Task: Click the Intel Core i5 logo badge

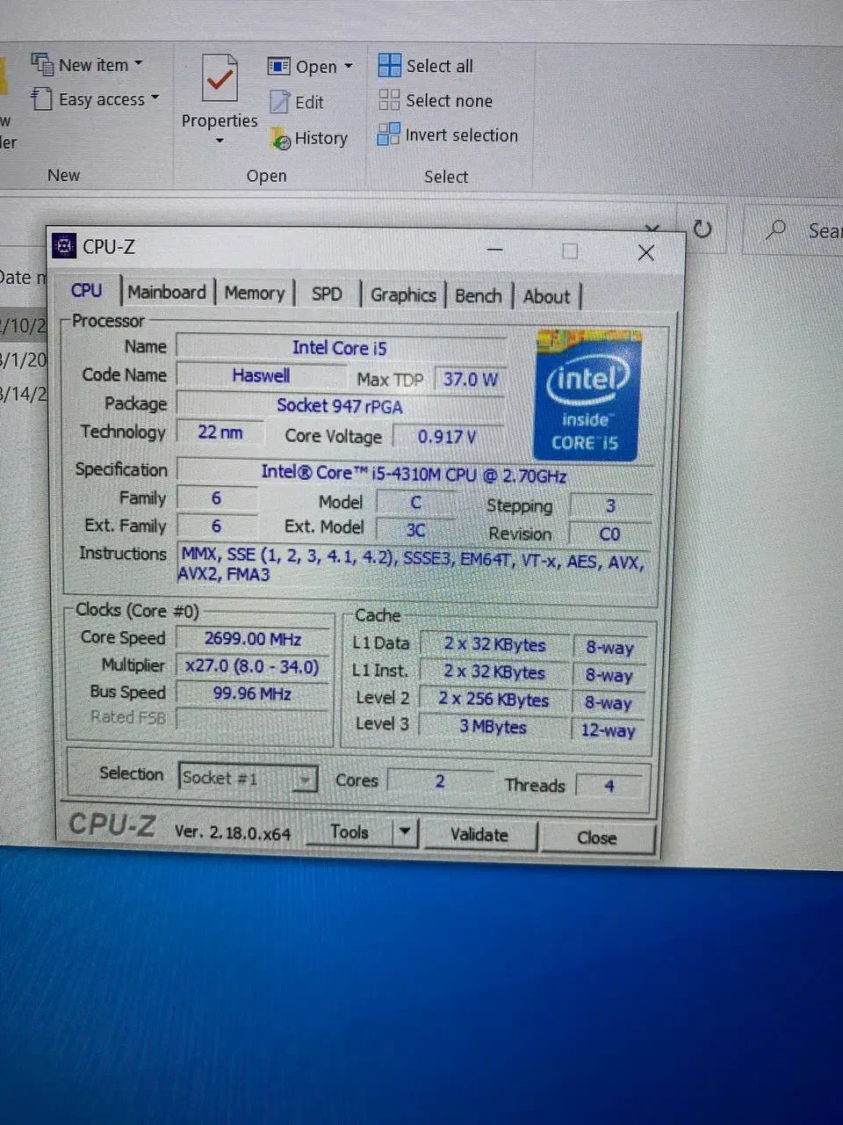Action: point(587,395)
